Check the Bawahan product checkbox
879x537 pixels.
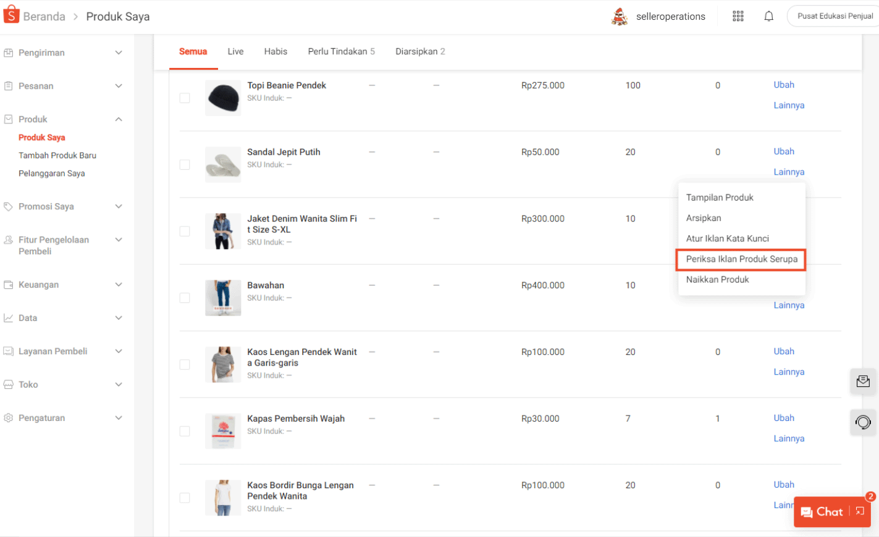(x=184, y=298)
